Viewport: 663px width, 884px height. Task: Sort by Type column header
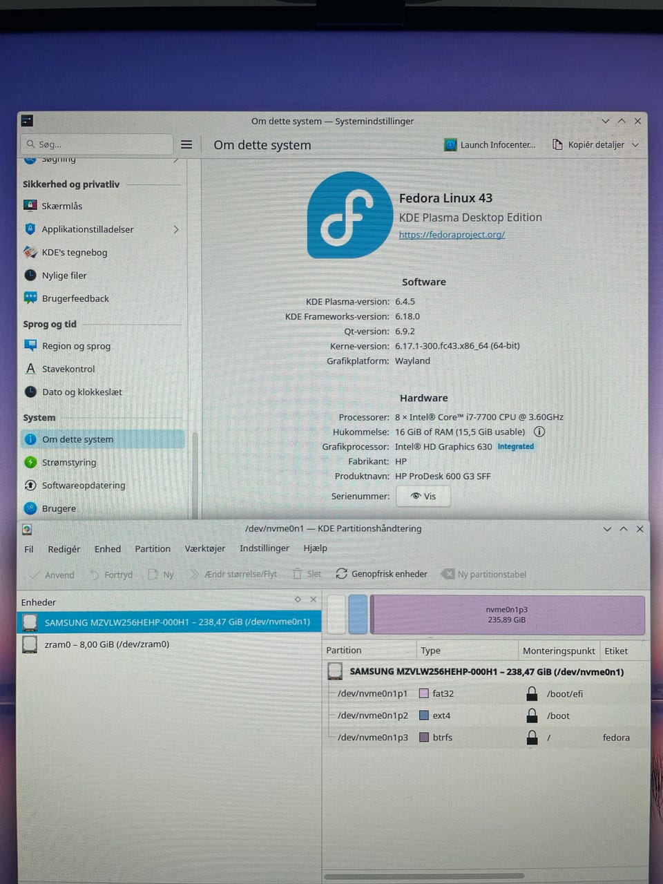click(x=467, y=651)
